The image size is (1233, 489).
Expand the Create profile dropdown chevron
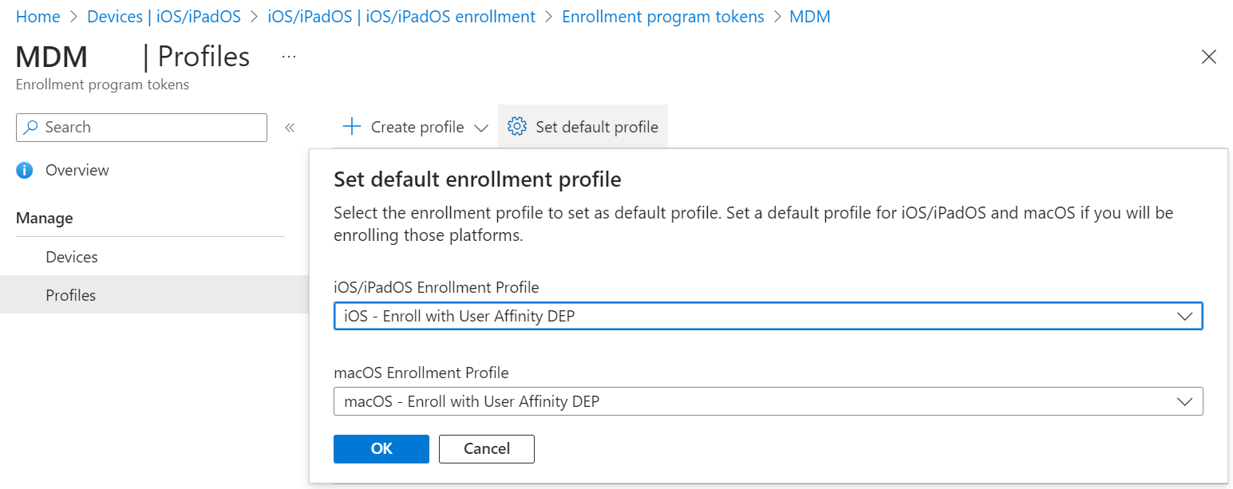(x=481, y=128)
